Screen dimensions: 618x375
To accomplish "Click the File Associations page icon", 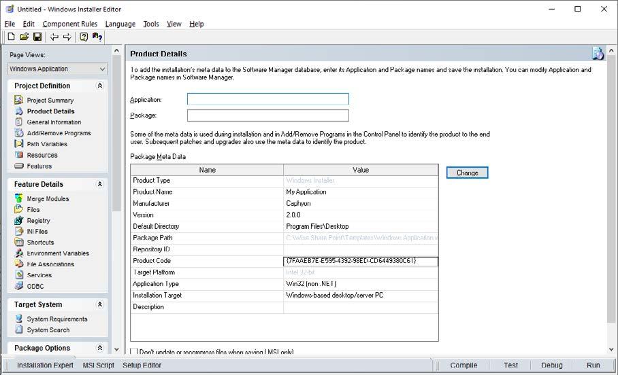I will (x=18, y=264).
